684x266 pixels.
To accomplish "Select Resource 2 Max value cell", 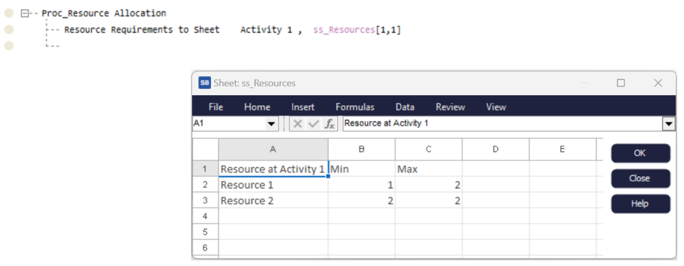I will [x=428, y=200].
